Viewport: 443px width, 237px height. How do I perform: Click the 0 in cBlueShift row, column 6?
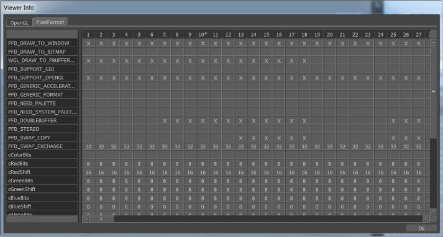[x=152, y=207]
